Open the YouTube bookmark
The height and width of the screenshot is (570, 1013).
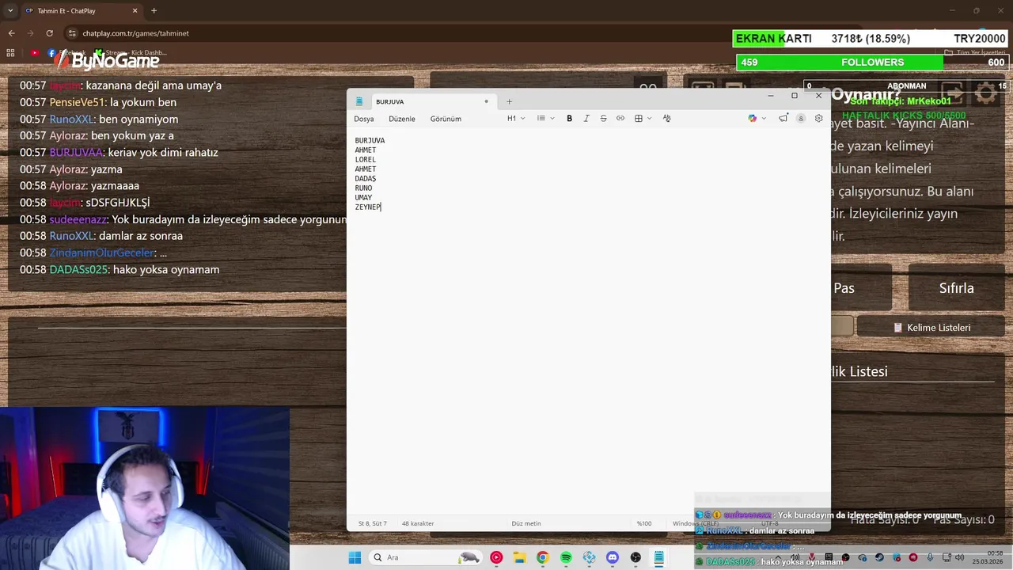(x=35, y=53)
